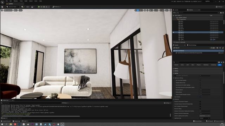The height and width of the screenshot is (126, 225).
Task: Open the Lit view mode dropdown
Action: click(x=15, y=10)
